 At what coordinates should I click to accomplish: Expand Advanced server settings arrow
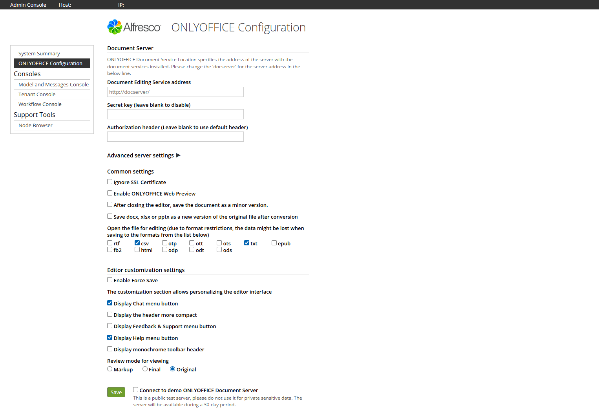pos(178,155)
